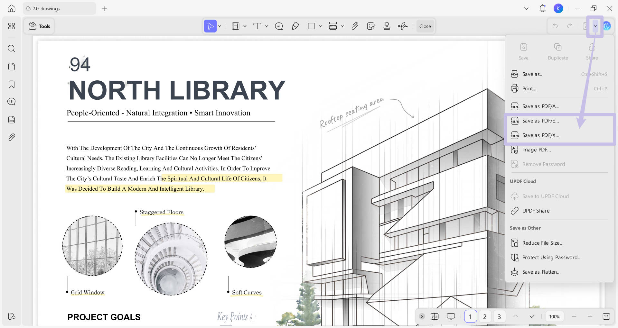Insert a sticker annotation
Image resolution: width=618 pixels, height=328 pixels.
pos(370,26)
